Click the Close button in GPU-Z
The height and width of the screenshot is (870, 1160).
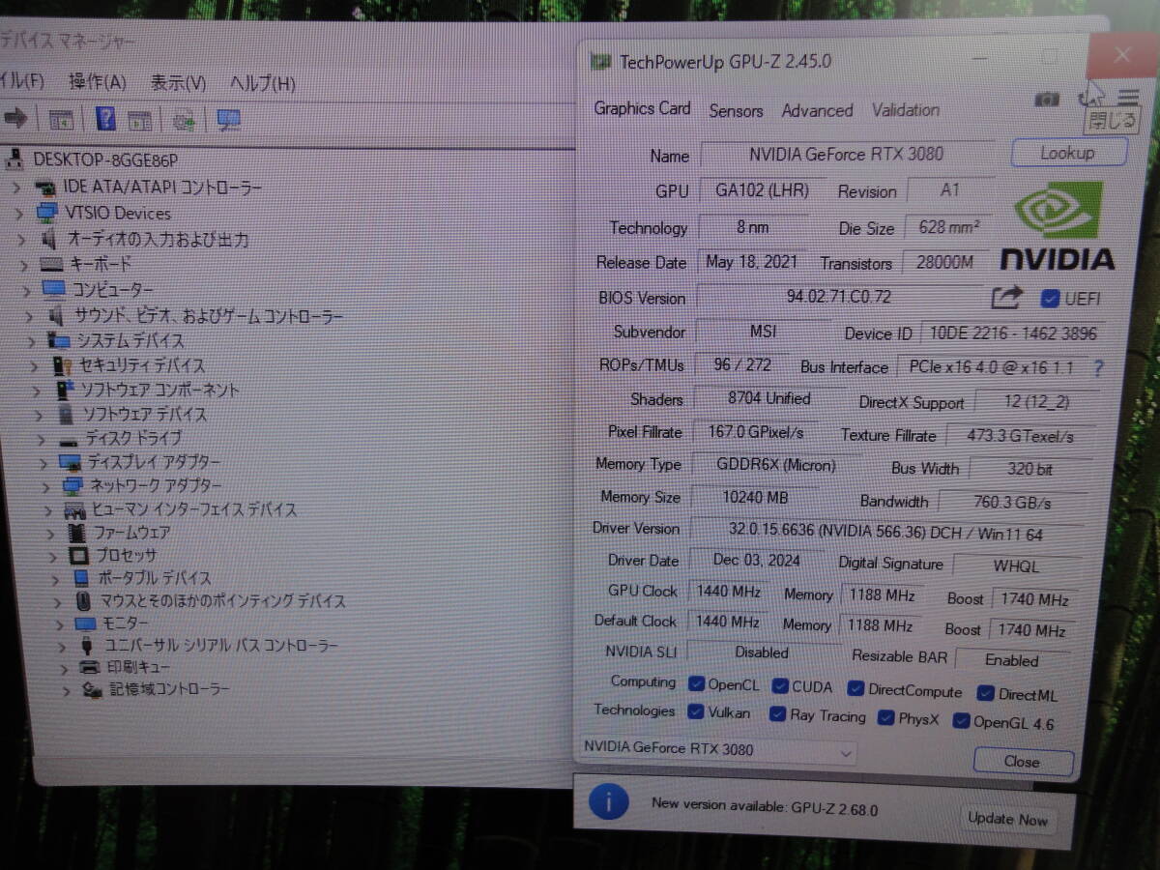[x=1022, y=762]
